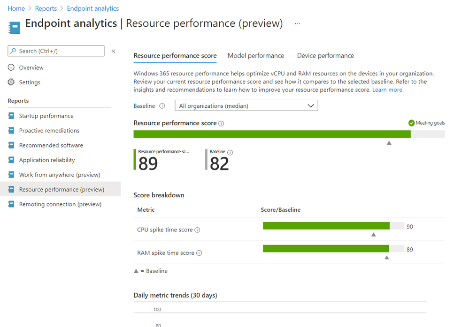Click RAM spike time score info icon

click(x=199, y=253)
